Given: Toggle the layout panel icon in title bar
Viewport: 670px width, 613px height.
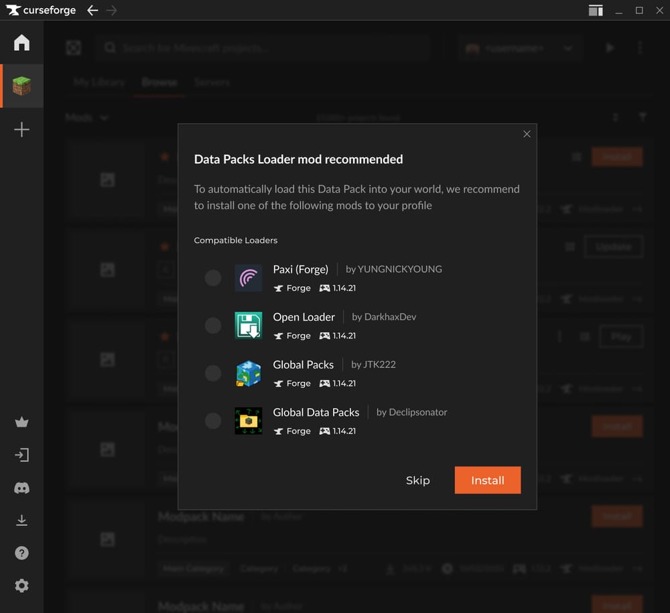Looking at the screenshot, I should click(596, 10).
